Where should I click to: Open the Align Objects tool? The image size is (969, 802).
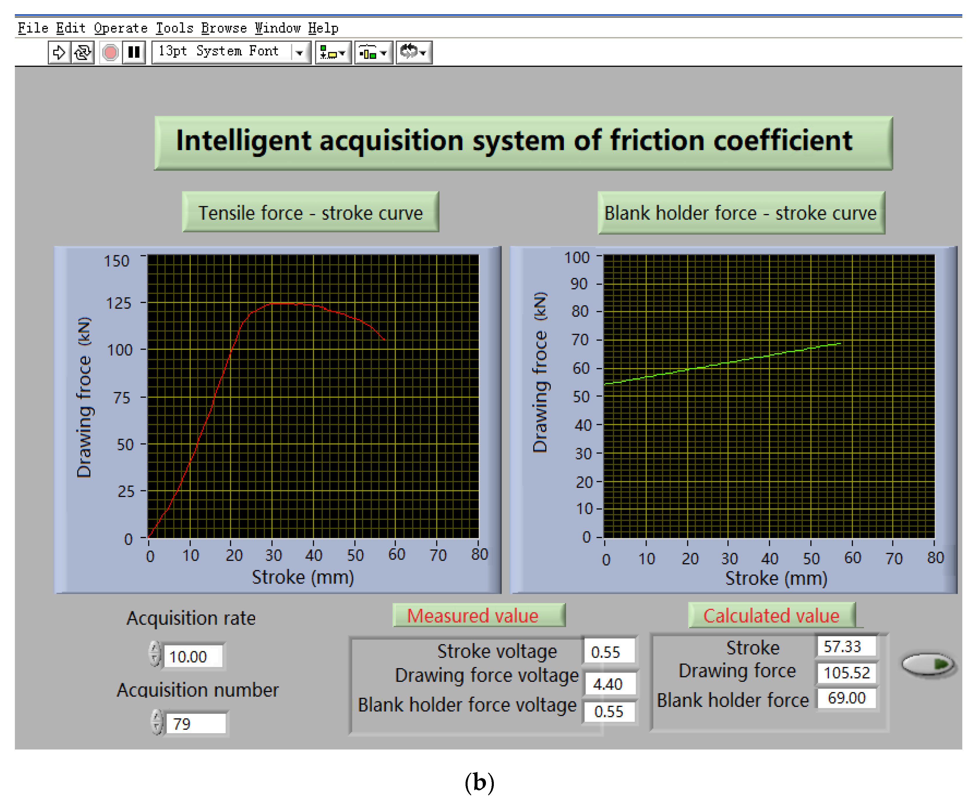(x=333, y=52)
